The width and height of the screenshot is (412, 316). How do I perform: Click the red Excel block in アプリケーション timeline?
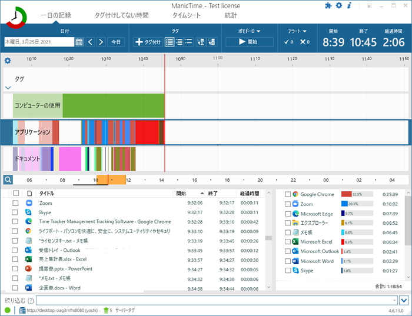click(147, 132)
